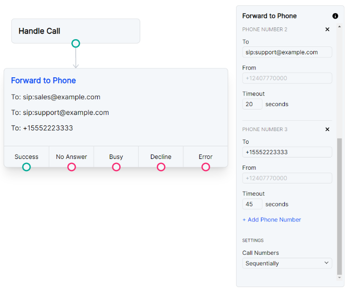This screenshot has width=346, height=292.
Task: Click the info icon beside Forward to Phone
Action: click(x=335, y=16)
